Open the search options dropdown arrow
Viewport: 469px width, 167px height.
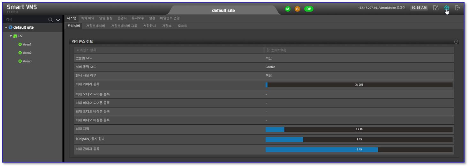[58, 20]
